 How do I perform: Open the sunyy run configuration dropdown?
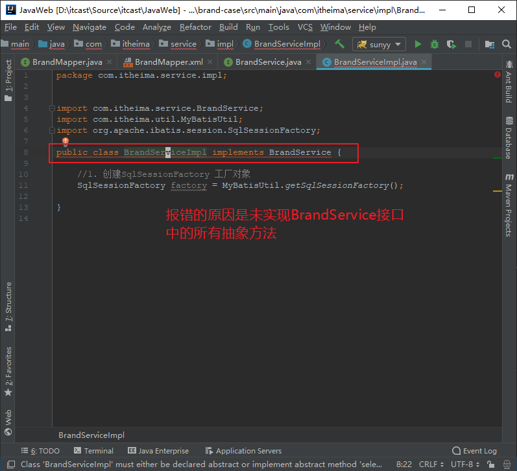click(x=379, y=44)
